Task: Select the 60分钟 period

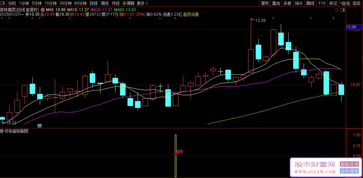Action: tap(81, 3)
